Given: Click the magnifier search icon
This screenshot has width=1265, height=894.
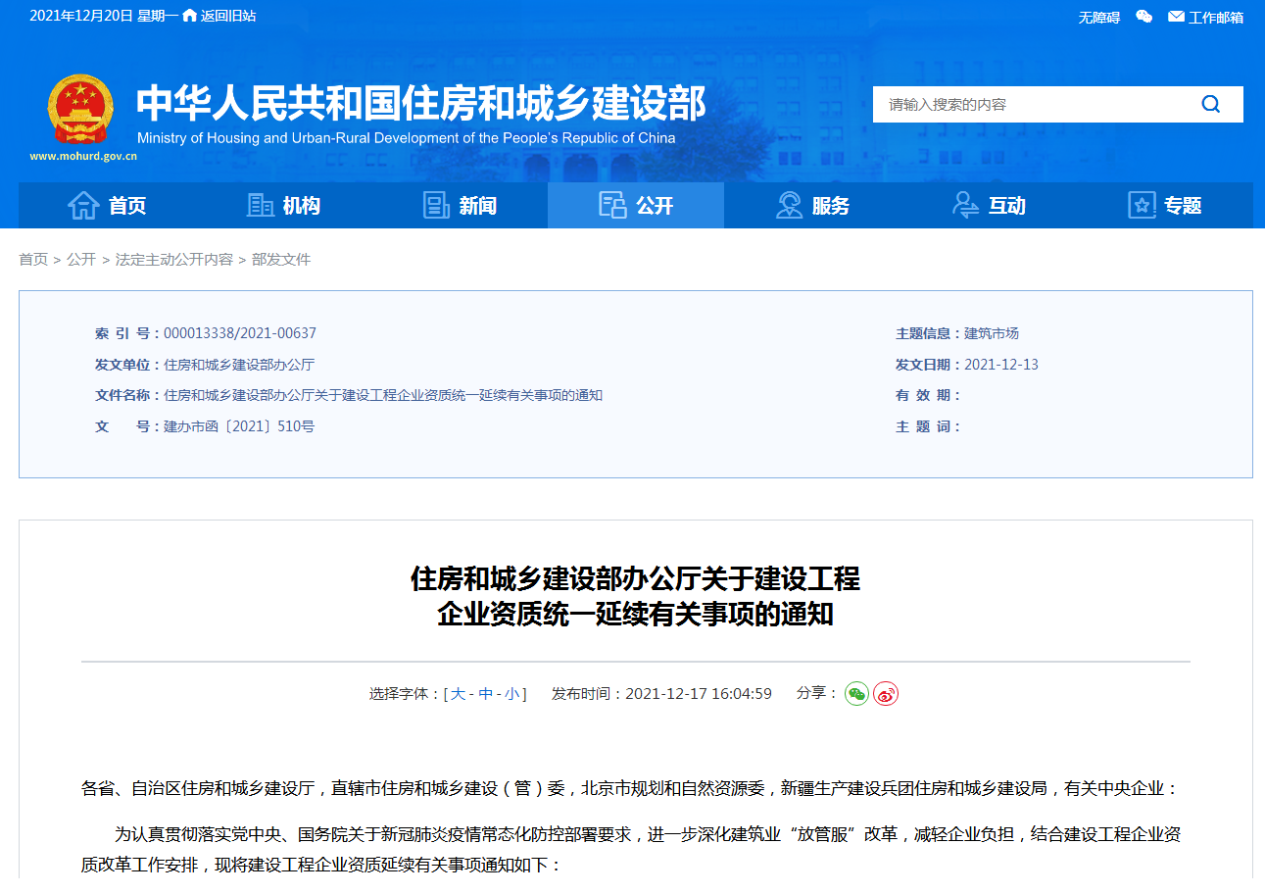Looking at the screenshot, I should [1211, 105].
